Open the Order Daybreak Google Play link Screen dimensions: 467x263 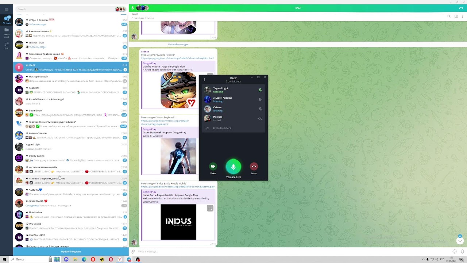pos(165,122)
